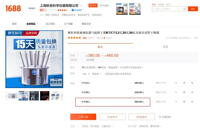Image resolution: width=200 pixels, height=134 pixels.
Task: Open the 联系方式 page
Action: point(86,24)
